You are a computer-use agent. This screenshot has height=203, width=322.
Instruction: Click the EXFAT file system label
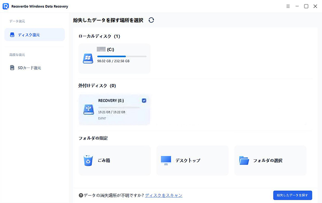pos(102,118)
